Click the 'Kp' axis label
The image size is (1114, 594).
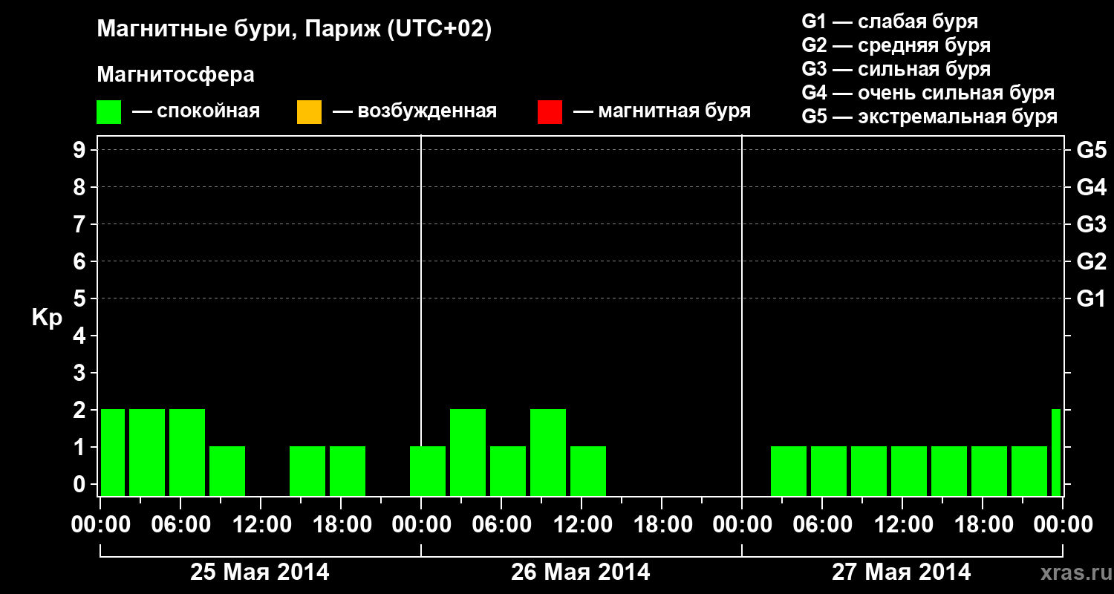point(47,318)
